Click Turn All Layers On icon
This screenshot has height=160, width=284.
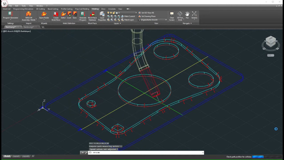[x=108, y=20]
